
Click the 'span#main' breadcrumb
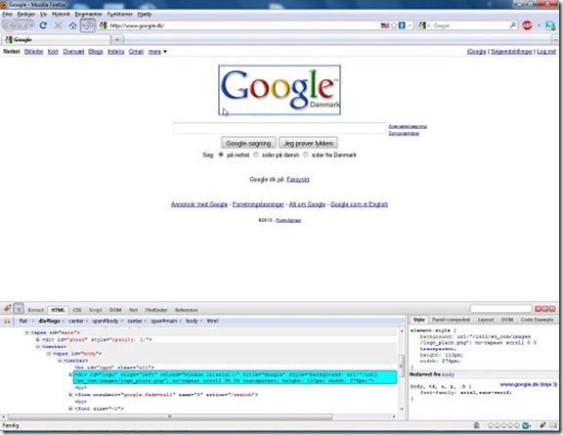coord(164,321)
